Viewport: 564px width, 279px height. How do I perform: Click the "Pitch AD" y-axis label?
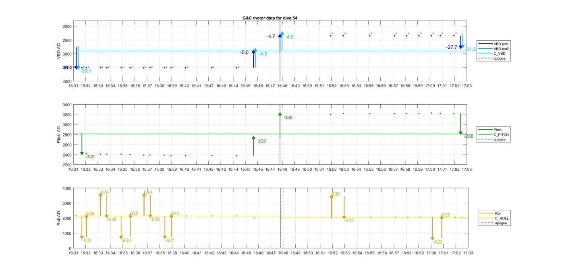tap(59, 135)
